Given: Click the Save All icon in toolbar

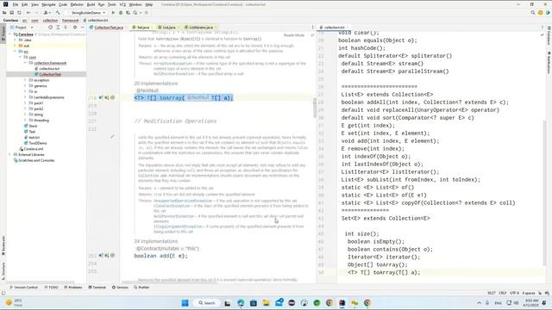Looking at the screenshot, I should pyautogui.click(x=11, y=13).
